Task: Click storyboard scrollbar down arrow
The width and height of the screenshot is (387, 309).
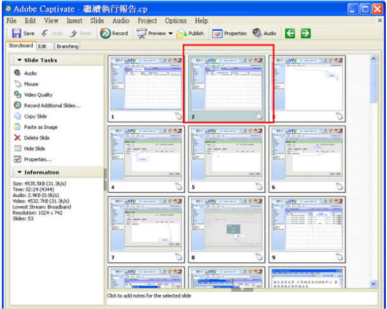Action: tap(373, 284)
